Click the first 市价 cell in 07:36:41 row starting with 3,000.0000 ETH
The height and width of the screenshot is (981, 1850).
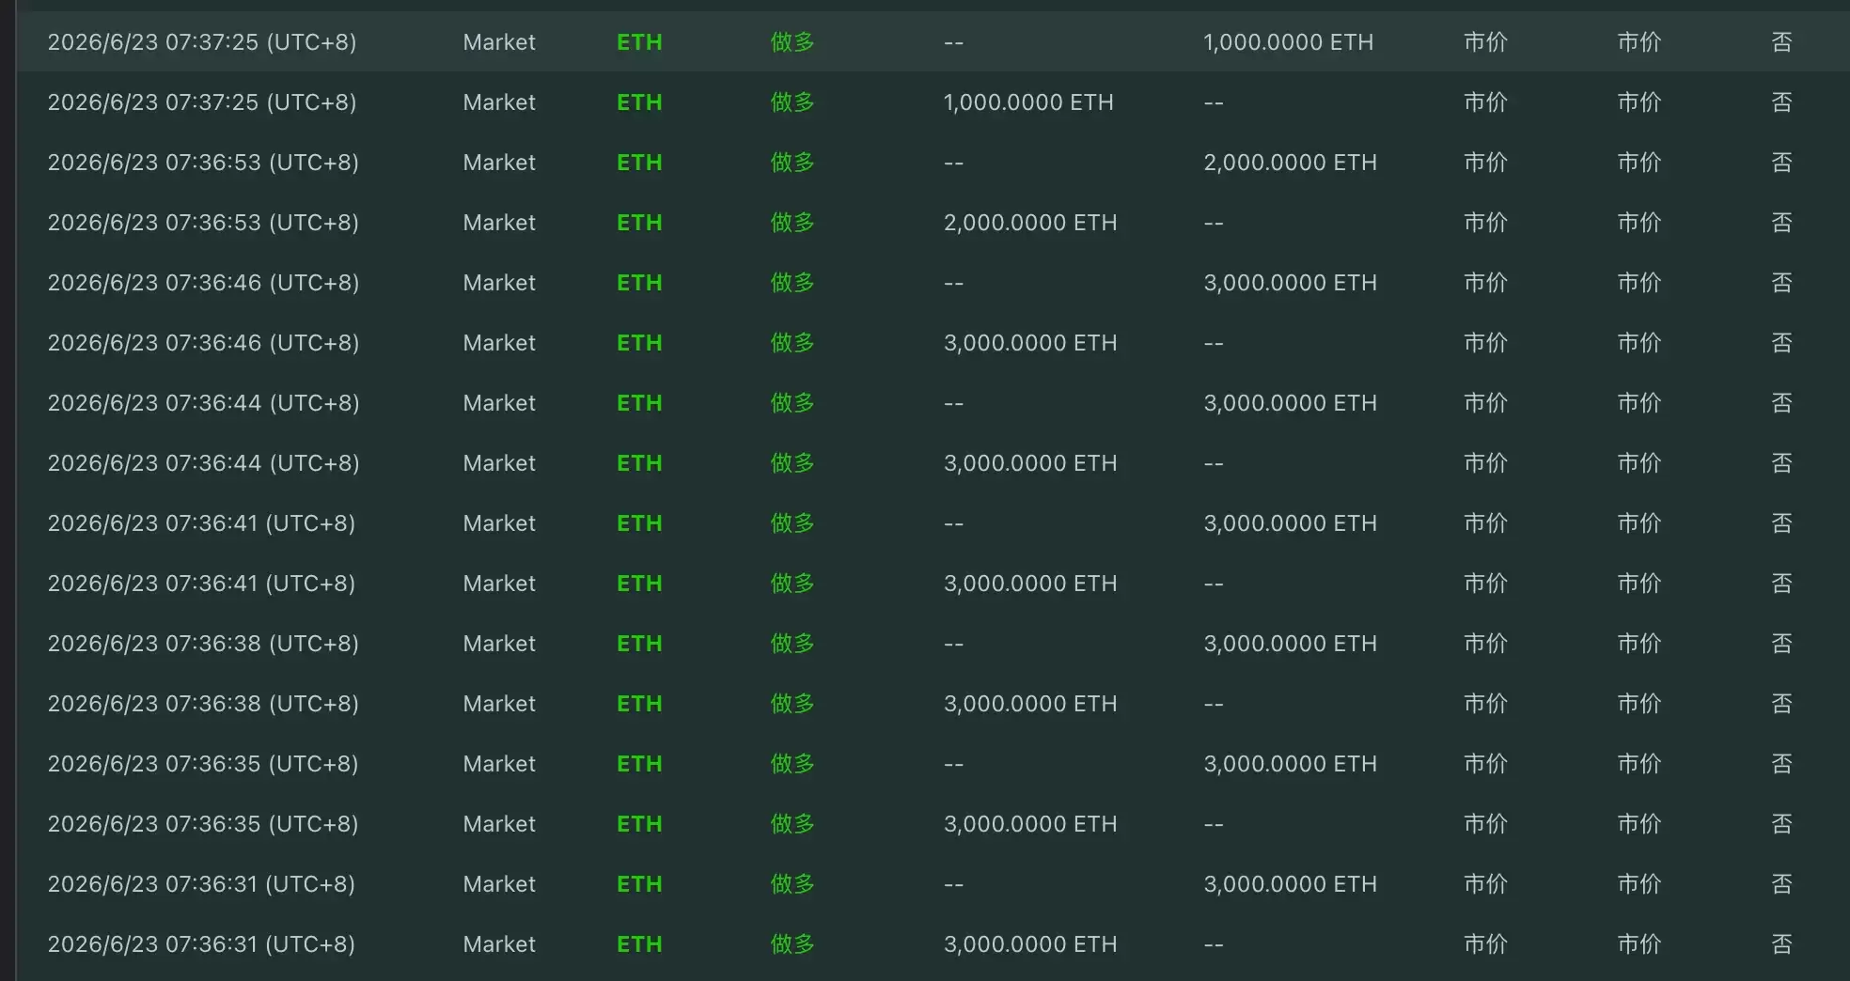coord(1485,584)
